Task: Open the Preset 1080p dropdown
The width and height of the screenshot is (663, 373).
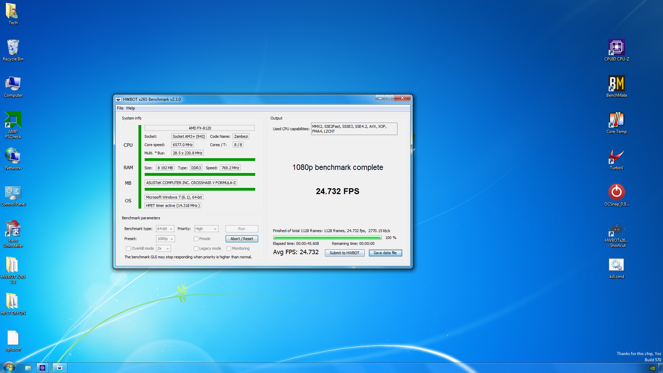Action: 165,239
